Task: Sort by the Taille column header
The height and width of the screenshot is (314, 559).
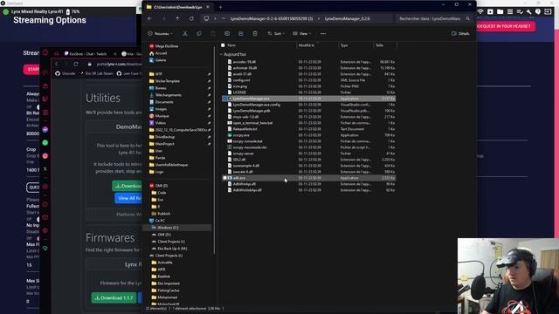Action: coord(379,45)
